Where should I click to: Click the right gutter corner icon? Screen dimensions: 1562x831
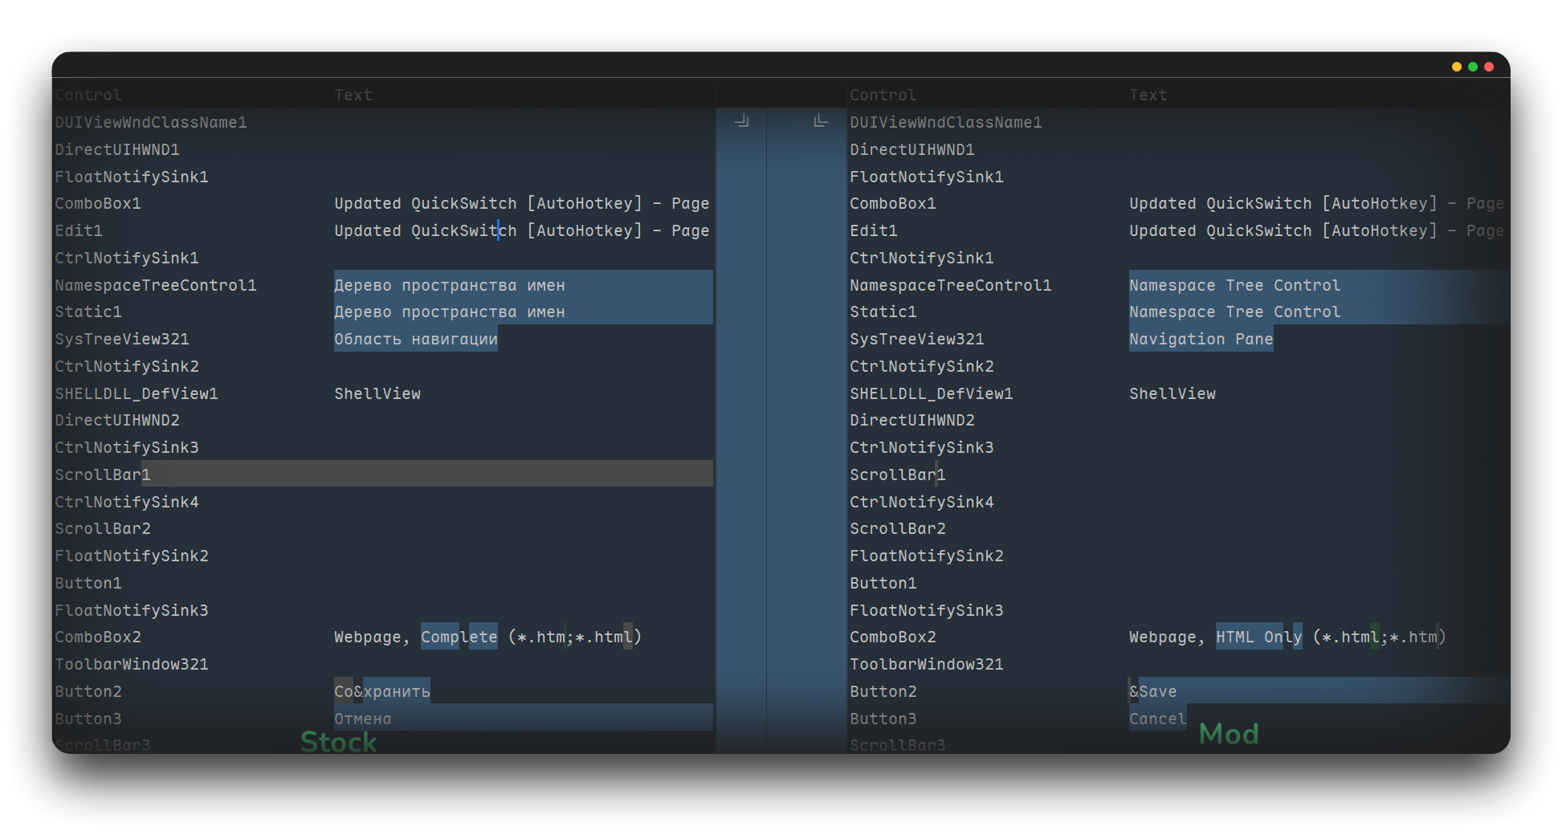820,121
